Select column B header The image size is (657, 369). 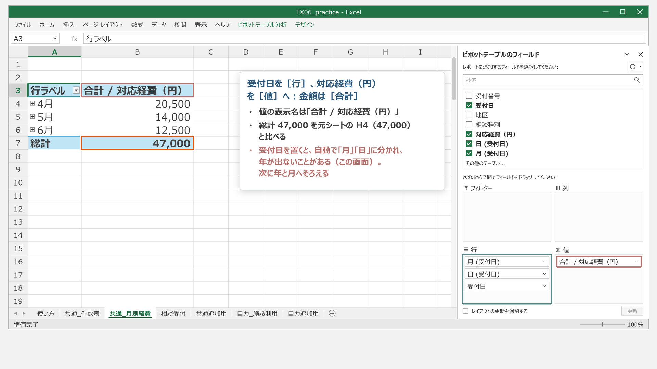coord(137,52)
